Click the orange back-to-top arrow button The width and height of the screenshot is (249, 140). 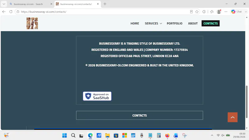coord(233,117)
